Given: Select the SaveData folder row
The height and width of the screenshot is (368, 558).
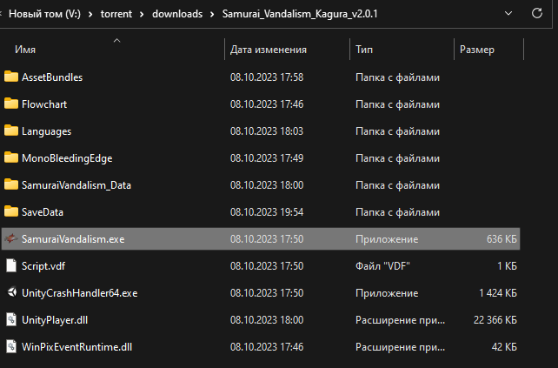Looking at the screenshot, I should click(261, 212).
